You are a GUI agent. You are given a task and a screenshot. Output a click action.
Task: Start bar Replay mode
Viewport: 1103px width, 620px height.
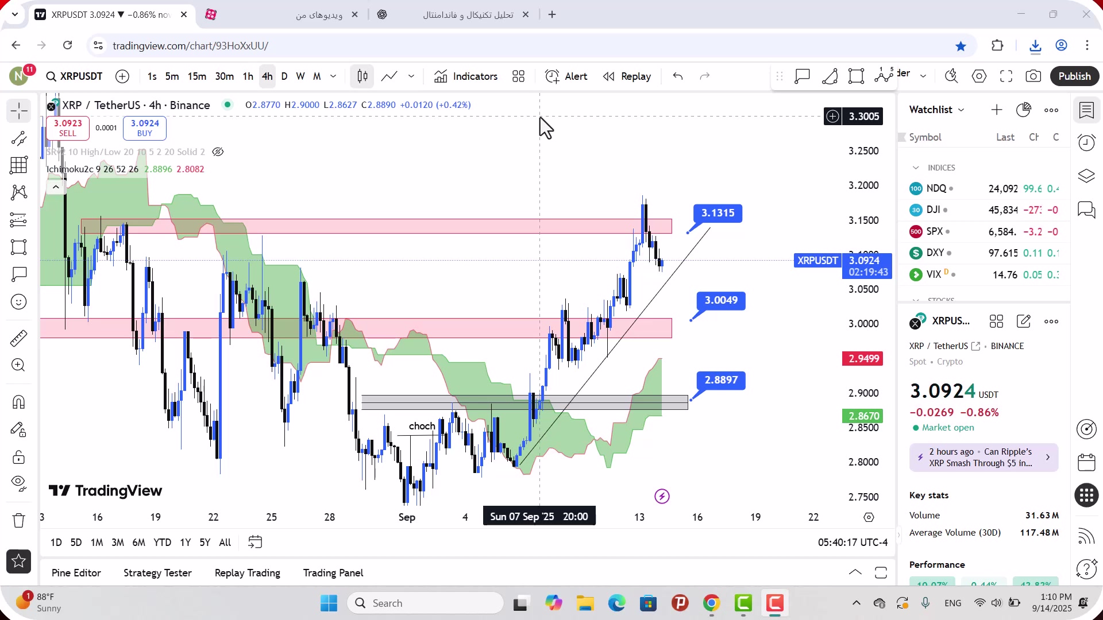coord(627,76)
